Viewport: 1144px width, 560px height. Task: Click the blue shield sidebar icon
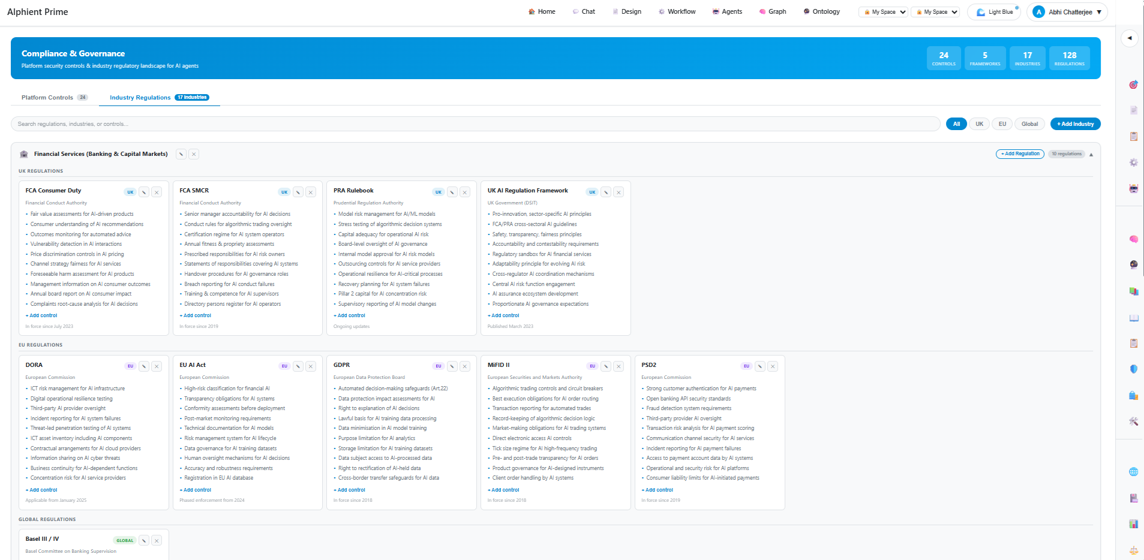pos(1133,369)
